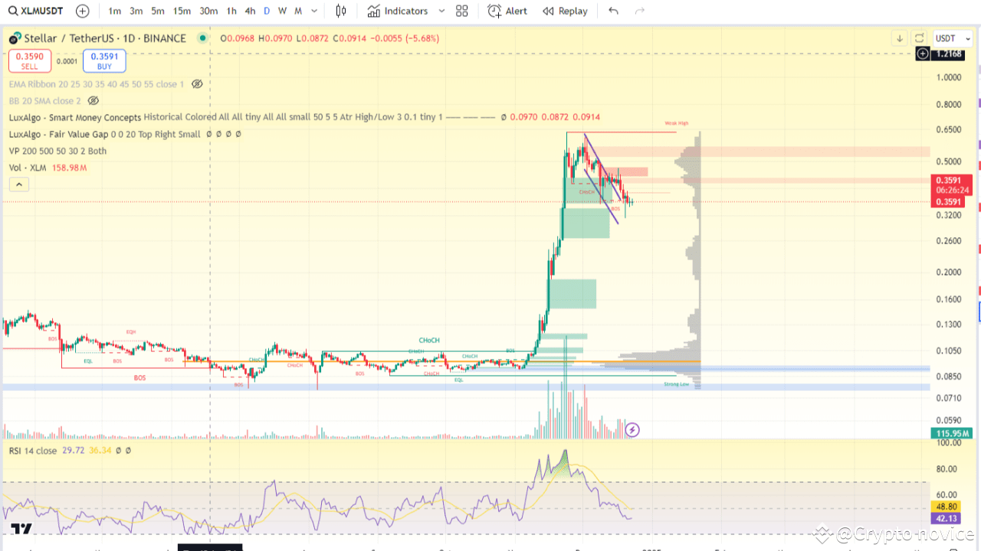
Task: Click the add symbol plus icon beside XLMUSDT
Action: 82,11
